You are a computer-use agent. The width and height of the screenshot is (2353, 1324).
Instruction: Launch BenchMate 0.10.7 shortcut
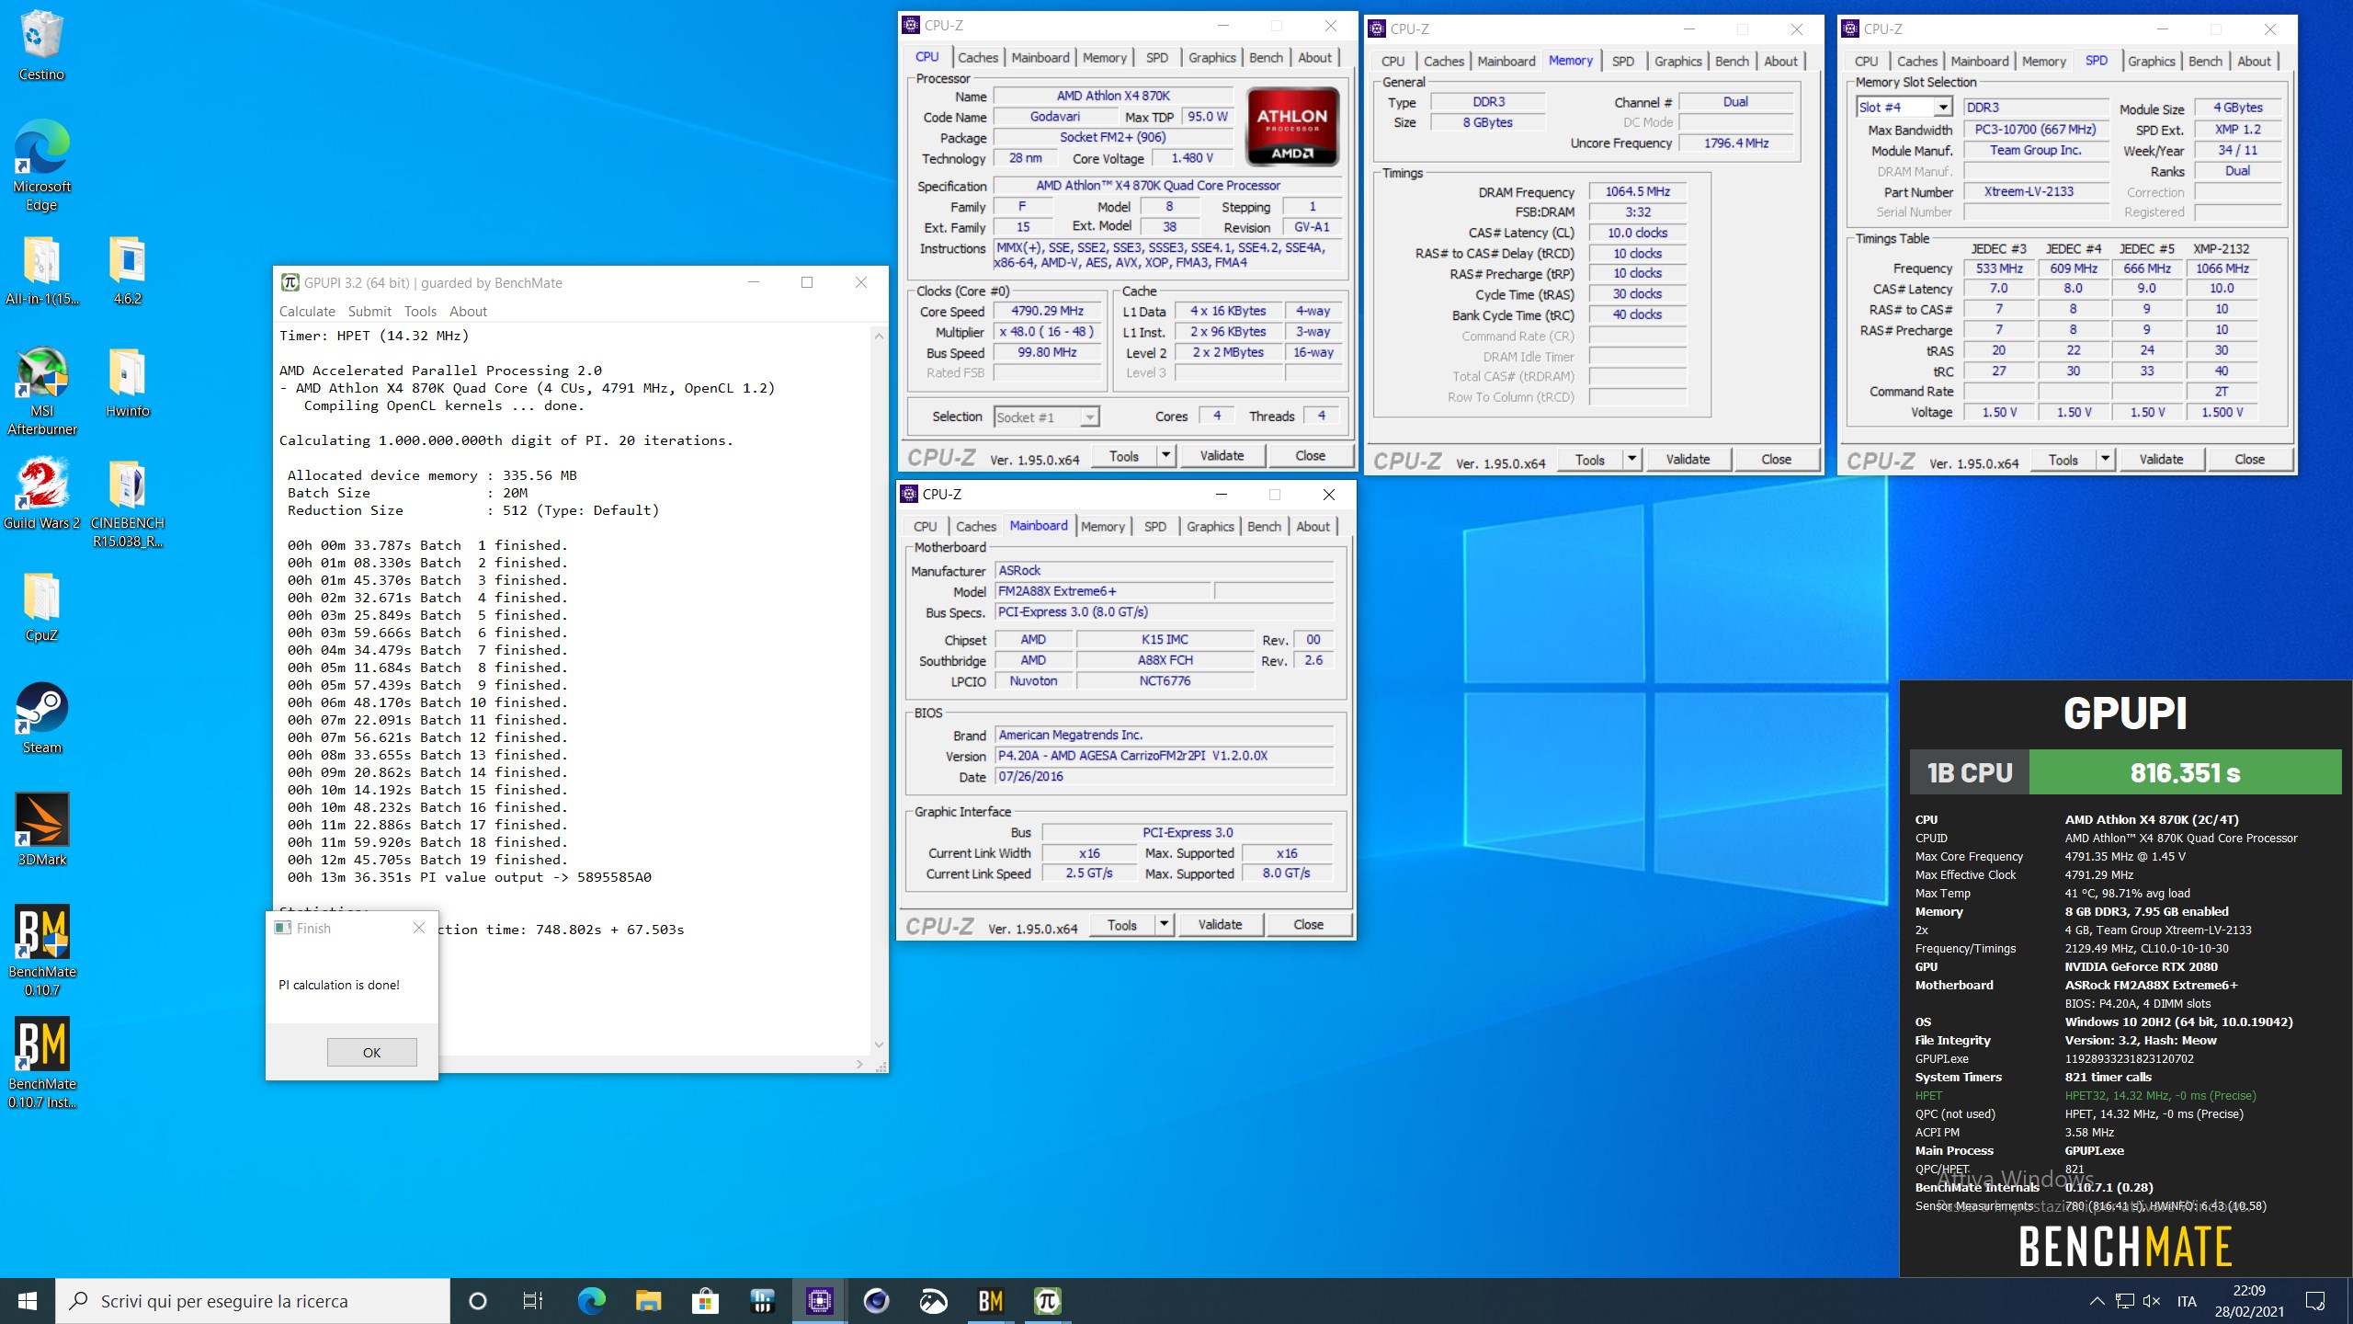point(41,952)
